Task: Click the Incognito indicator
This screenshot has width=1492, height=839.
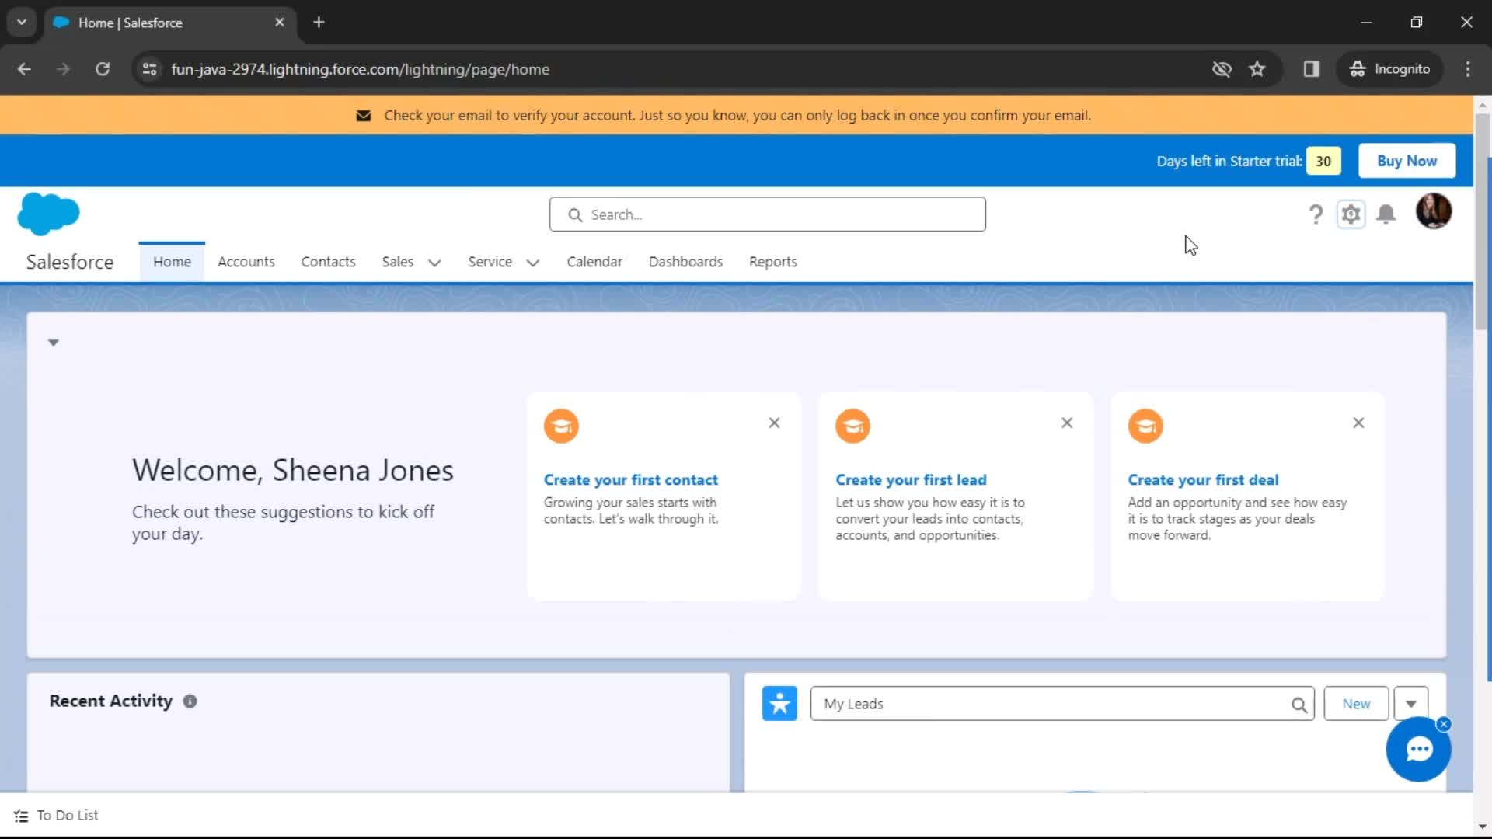Action: click(x=1390, y=69)
